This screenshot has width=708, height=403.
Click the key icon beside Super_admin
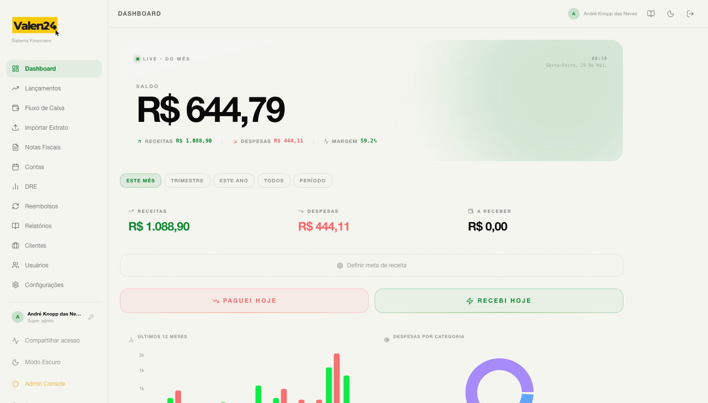tap(91, 317)
